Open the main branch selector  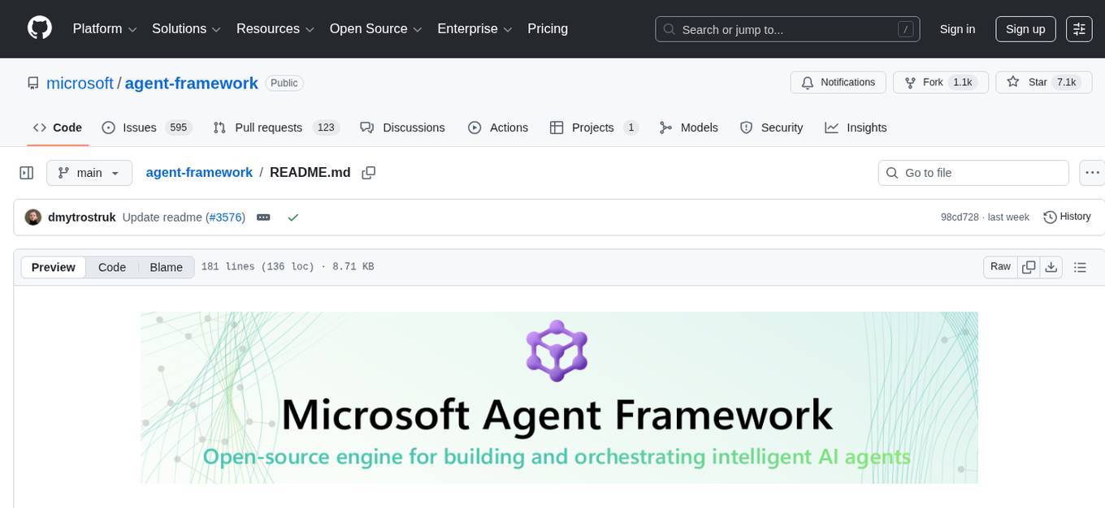89,172
